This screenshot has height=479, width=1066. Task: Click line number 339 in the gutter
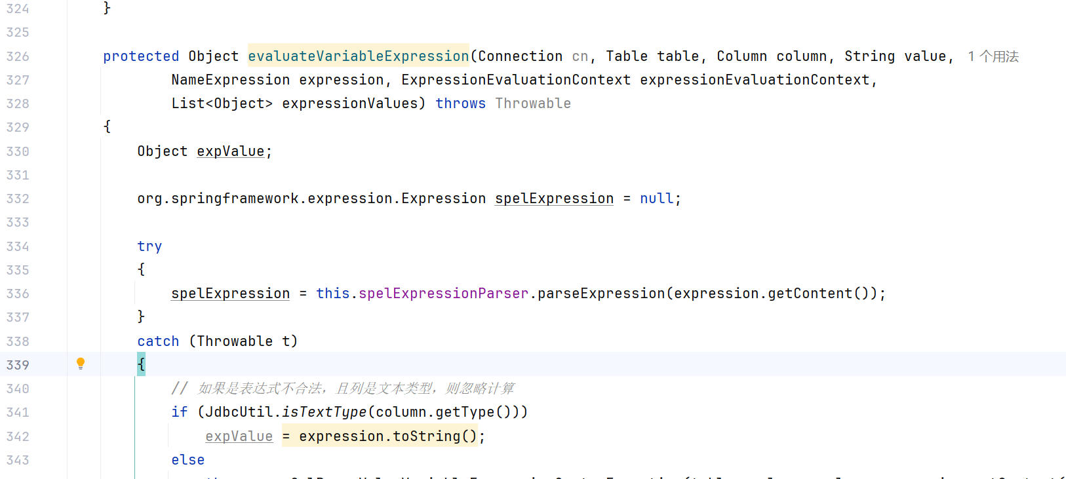click(18, 365)
